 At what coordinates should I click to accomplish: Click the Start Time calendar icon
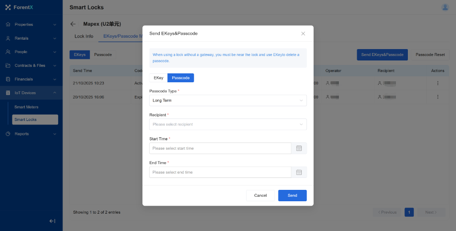tap(299, 148)
